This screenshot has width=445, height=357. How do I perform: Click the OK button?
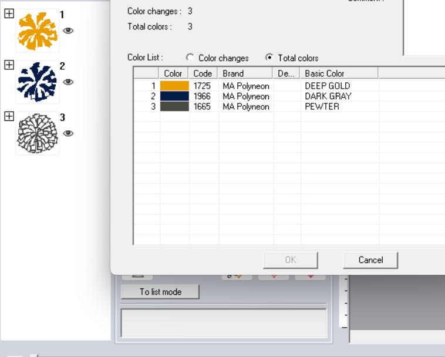pyautogui.click(x=291, y=260)
